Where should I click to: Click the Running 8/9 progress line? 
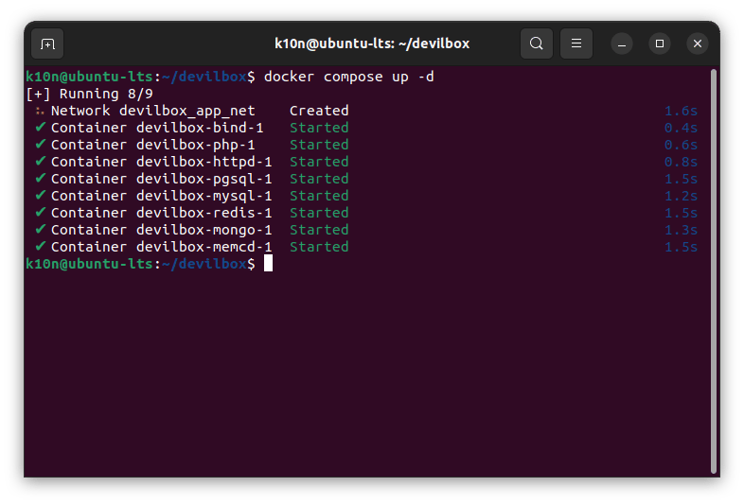click(90, 94)
